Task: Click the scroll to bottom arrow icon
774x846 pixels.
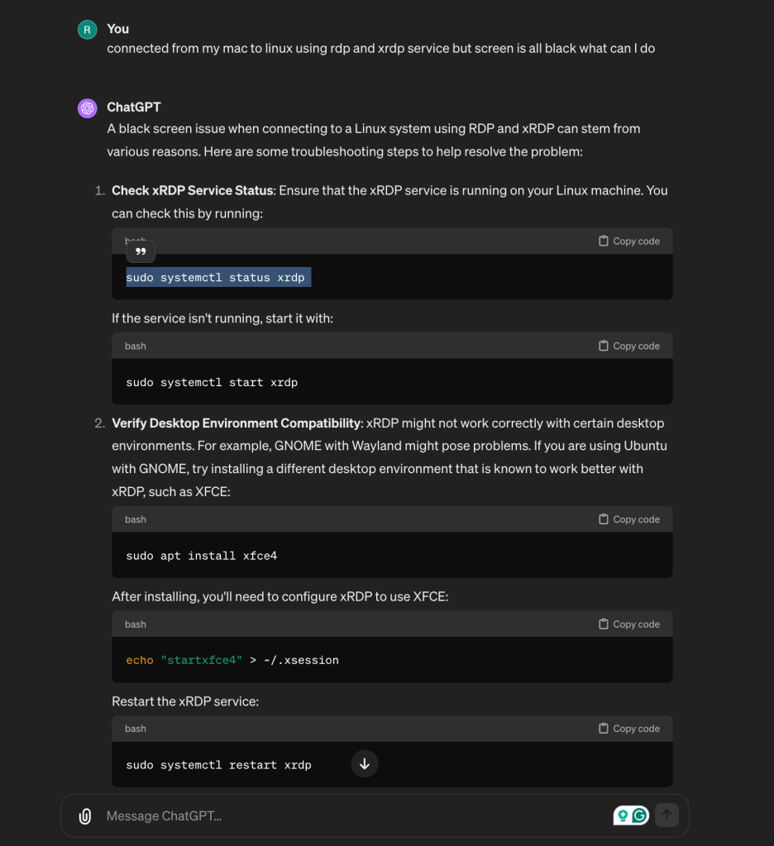Action: pyautogui.click(x=365, y=764)
